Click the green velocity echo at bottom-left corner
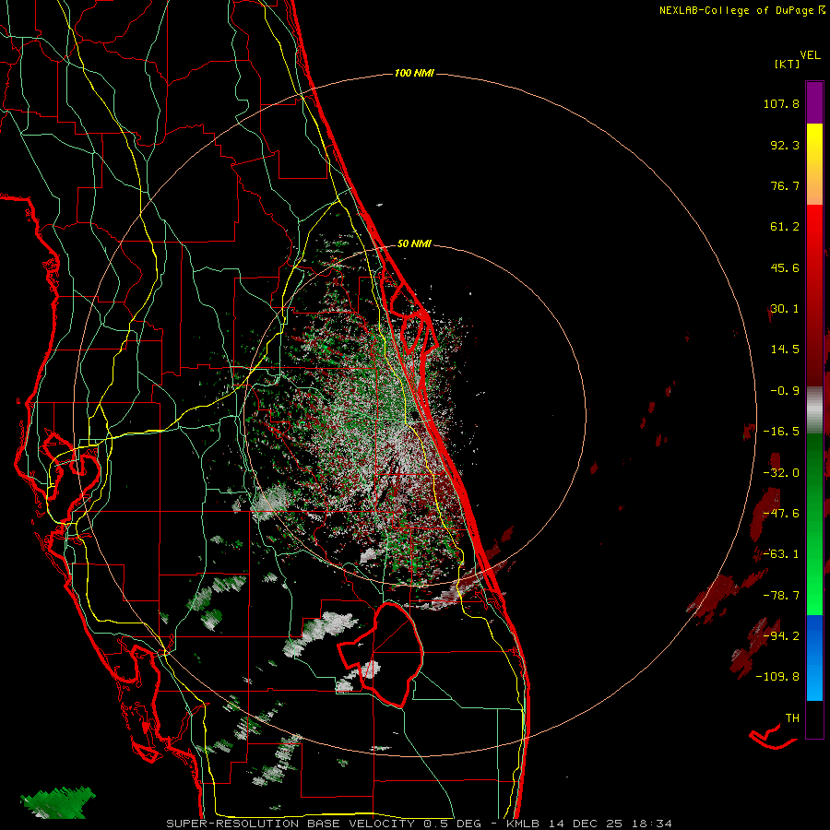This screenshot has height=830, width=830. point(57,803)
